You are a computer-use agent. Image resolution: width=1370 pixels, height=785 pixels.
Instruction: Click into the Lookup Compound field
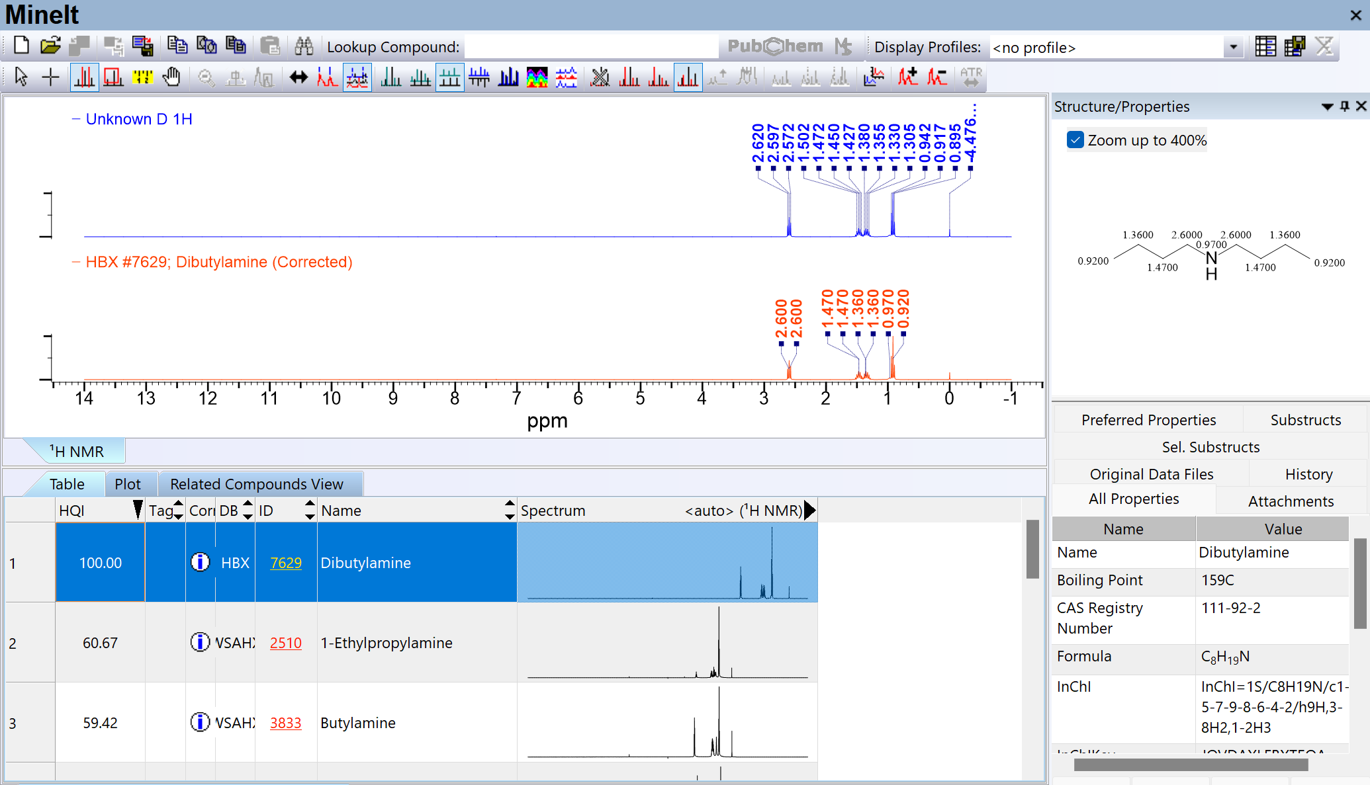point(590,47)
